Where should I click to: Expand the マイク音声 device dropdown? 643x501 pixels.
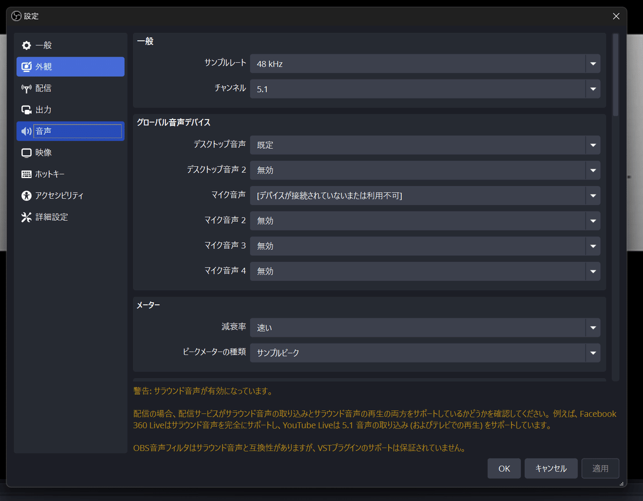(x=425, y=196)
